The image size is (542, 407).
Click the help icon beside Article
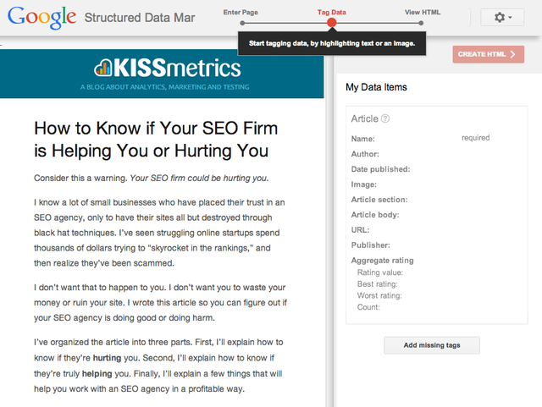[x=385, y=119]
